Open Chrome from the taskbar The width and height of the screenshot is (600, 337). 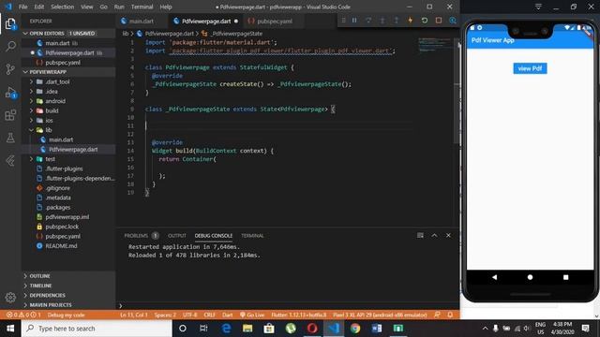355,329
